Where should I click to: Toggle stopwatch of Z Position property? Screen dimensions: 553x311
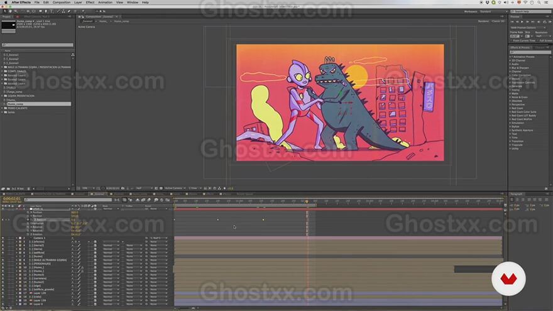click(x=28, y=220)
